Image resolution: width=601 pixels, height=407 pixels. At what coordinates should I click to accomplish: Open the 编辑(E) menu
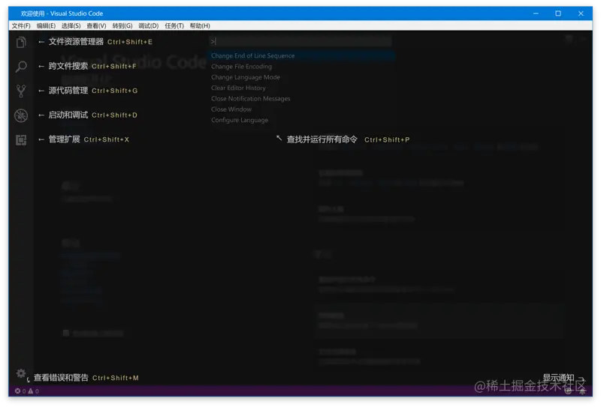pyautogui.click(x=46, y=25)
